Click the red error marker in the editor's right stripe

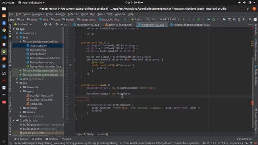tap(252, 103)
